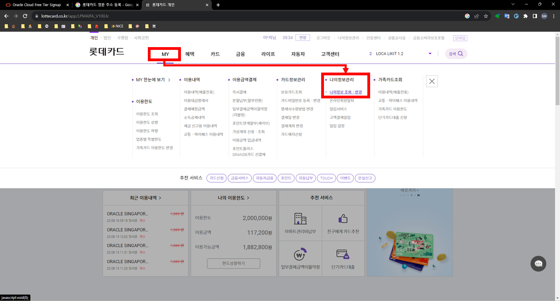Open 이용대금명세서 link
This screenshot has width=560, height=301.
196,101
